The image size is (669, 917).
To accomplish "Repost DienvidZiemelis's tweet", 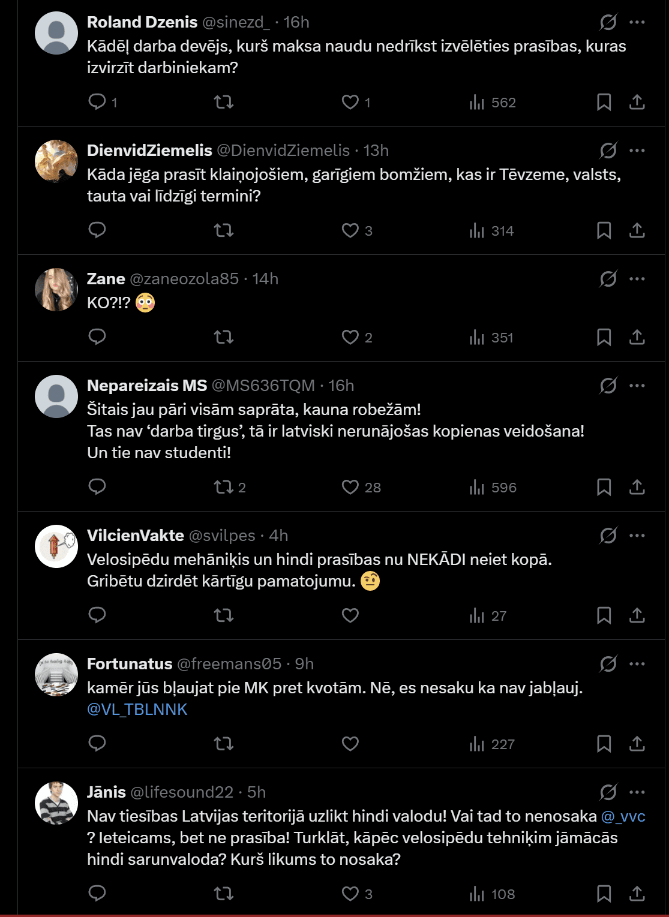I will pyautogui.click(x=224, y=230).
